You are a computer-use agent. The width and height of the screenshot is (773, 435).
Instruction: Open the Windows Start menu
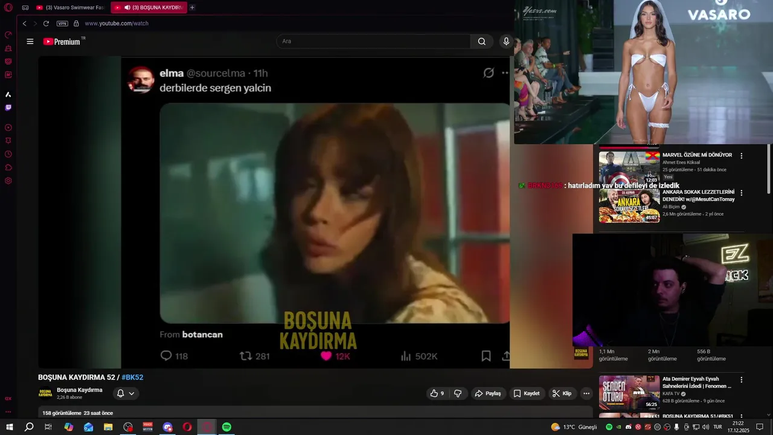tap(9, 427)
